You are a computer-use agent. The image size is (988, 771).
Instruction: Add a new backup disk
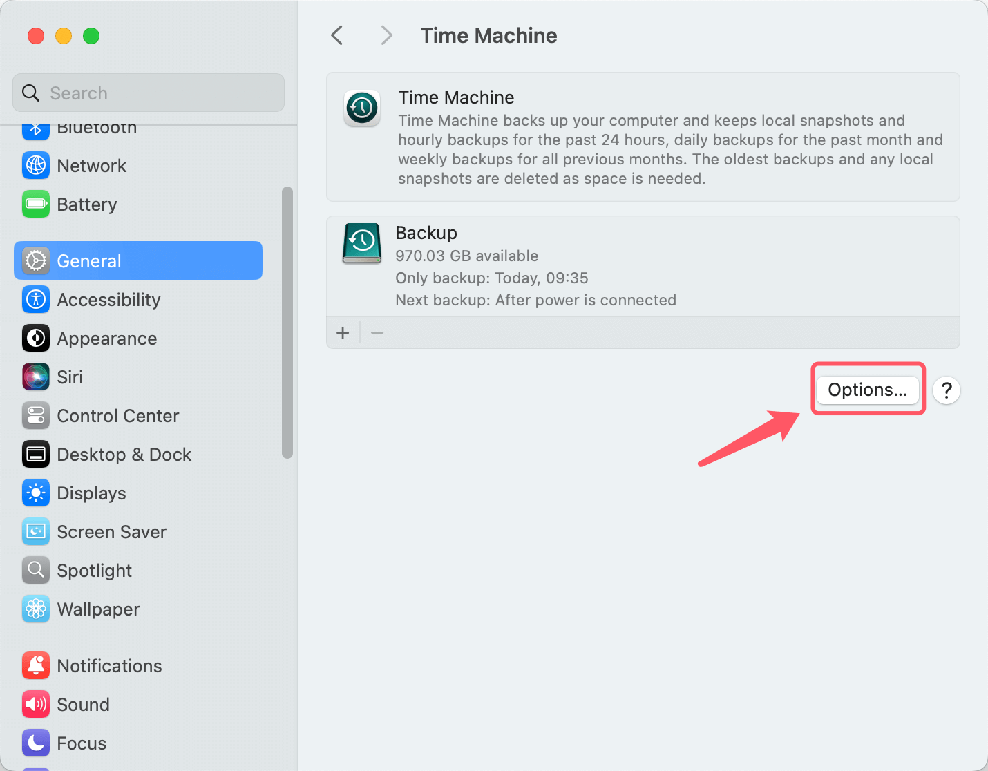tap(343, 332)
